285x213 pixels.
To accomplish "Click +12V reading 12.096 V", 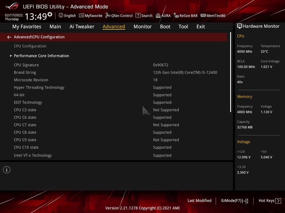I will click(244, 157).
